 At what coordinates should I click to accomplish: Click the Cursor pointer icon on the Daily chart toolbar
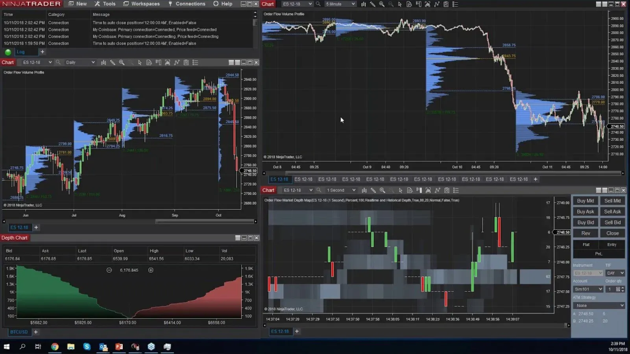[x=140, y=62]
